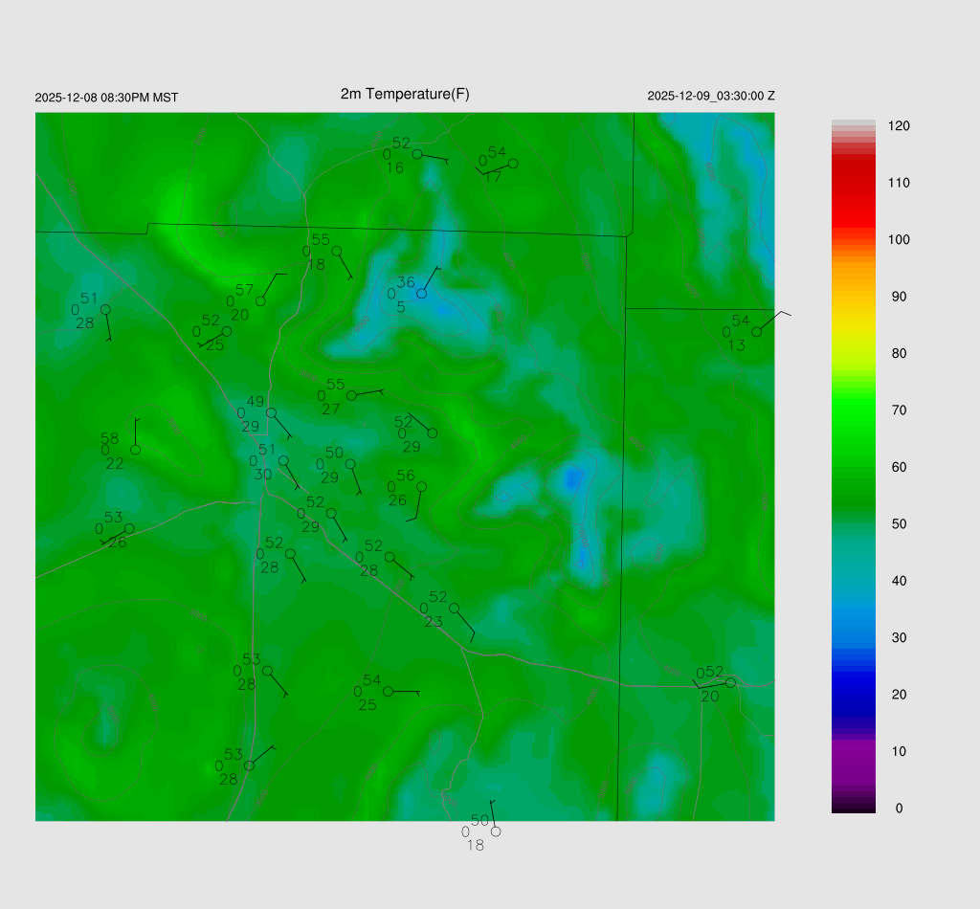Screen dimensions: 980x909
Task: Click the "2m Temperature(F)" map title
Action: (405, 94)
